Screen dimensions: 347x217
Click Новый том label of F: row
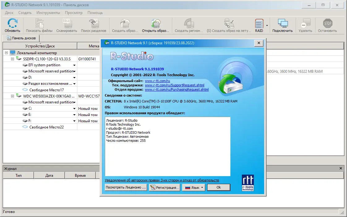pyautogui.click(x=88, y=121)
